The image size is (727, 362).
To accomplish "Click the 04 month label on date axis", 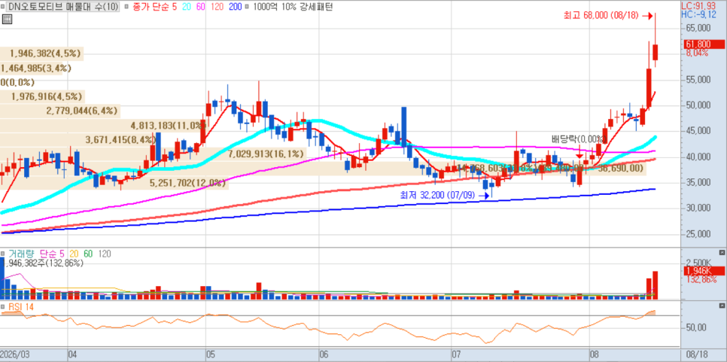I will click(x=73, y=356).
